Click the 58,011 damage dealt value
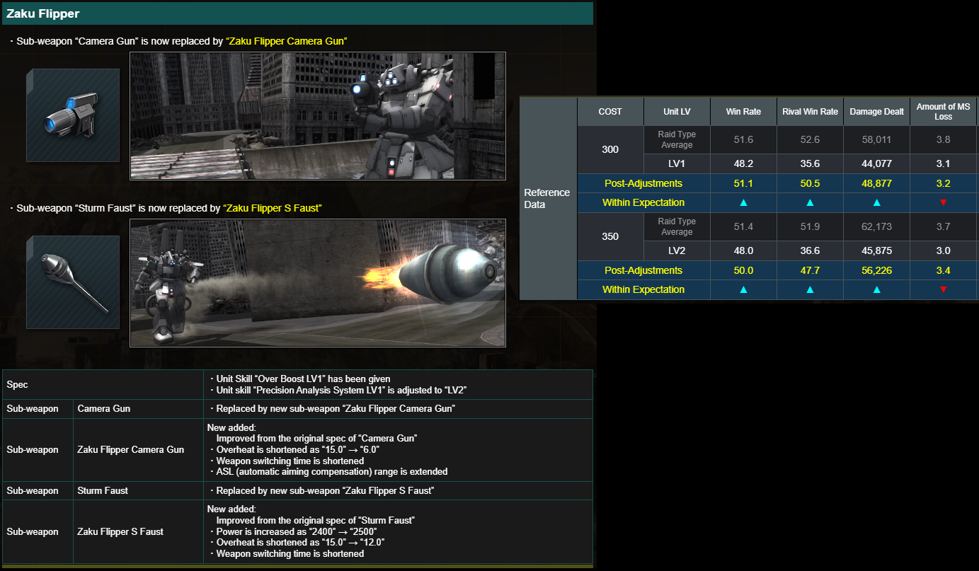This screenshot has width=979, height=571. [876, 140]
